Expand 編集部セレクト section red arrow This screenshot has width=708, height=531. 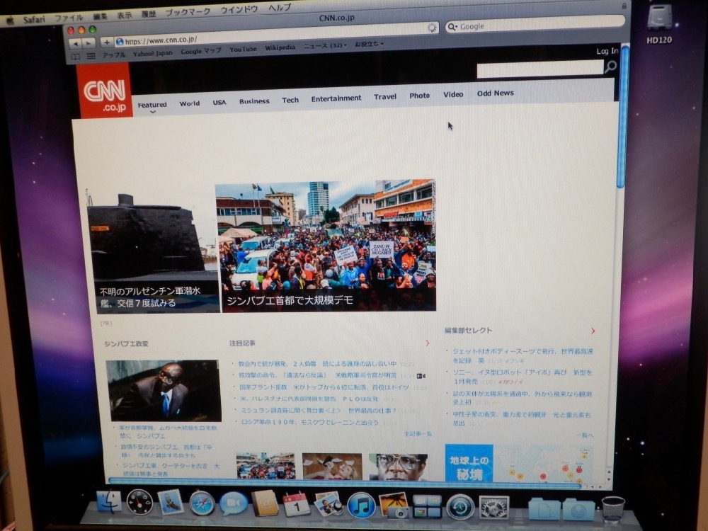[593, 331]
